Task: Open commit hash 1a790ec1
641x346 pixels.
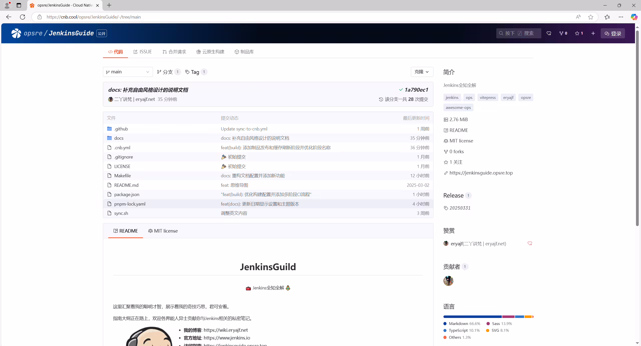Action: click(x=416, y=90)
